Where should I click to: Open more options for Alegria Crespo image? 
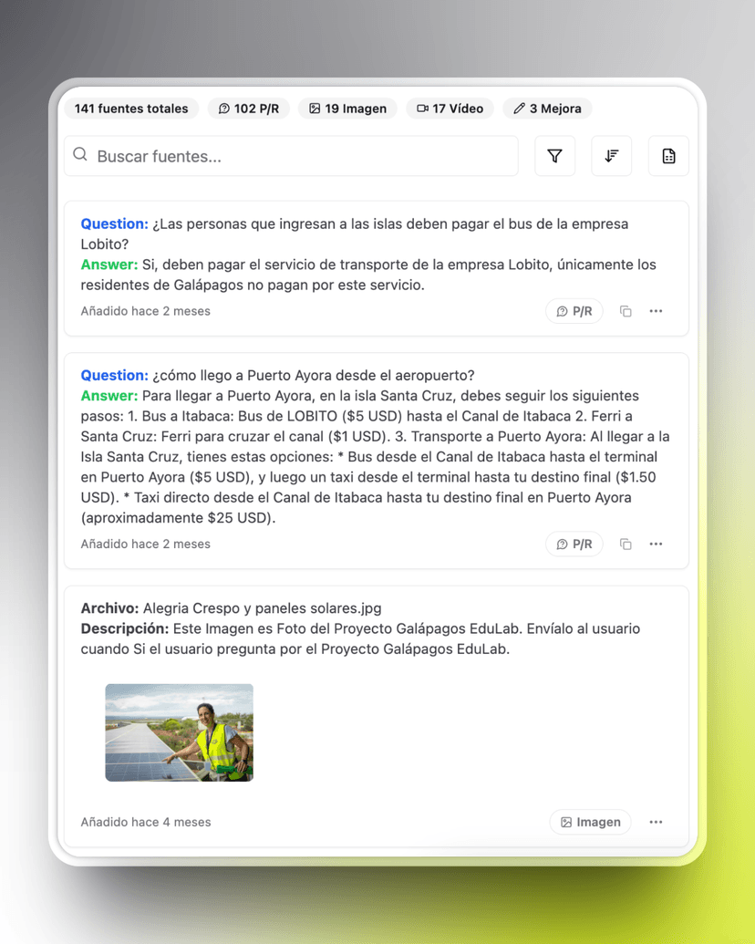(656, 822)
